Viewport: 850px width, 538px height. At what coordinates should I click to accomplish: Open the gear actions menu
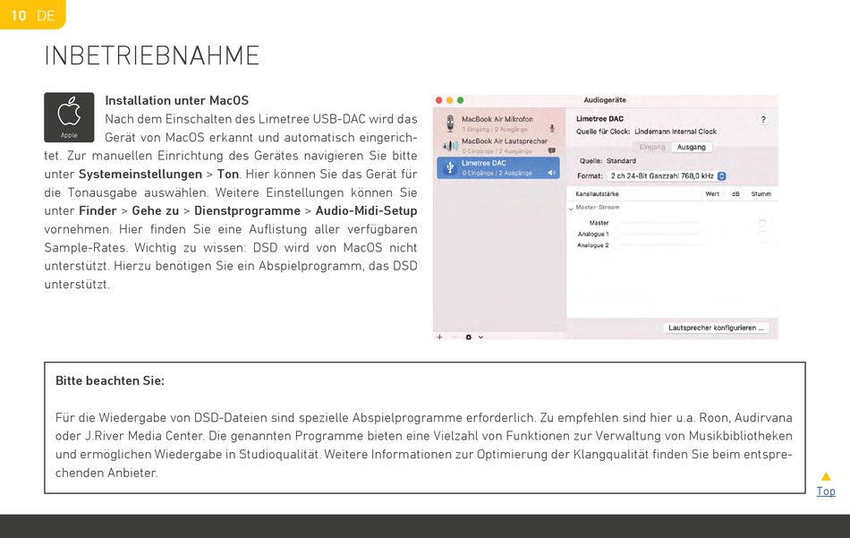tap(468, 337)
